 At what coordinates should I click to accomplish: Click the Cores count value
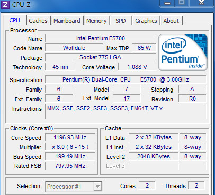click(147, 185)
